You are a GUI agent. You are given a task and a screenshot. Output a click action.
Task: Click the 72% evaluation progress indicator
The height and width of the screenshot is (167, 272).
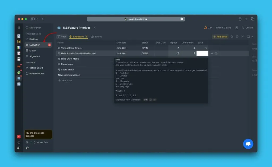[208, 28]
